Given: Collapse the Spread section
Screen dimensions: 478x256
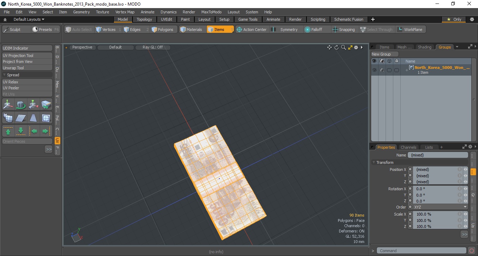Looking at the screenshot, I should click(5, 75).
